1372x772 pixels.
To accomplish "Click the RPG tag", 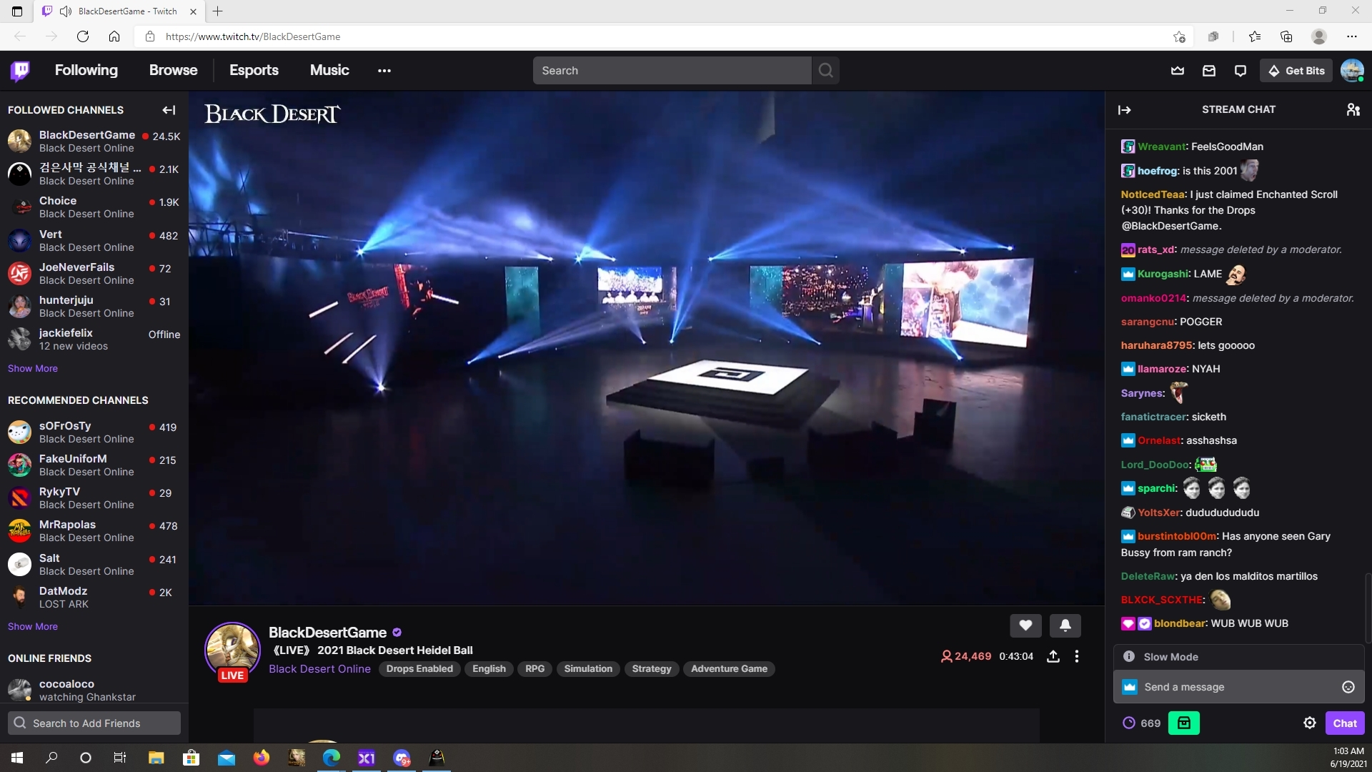I will 535,668.
